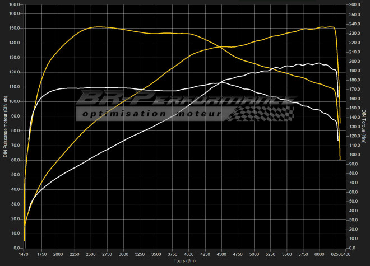Click the white power curve peak near 6000 rpm
Screen dimensions: 370x266
coord(319,63)
